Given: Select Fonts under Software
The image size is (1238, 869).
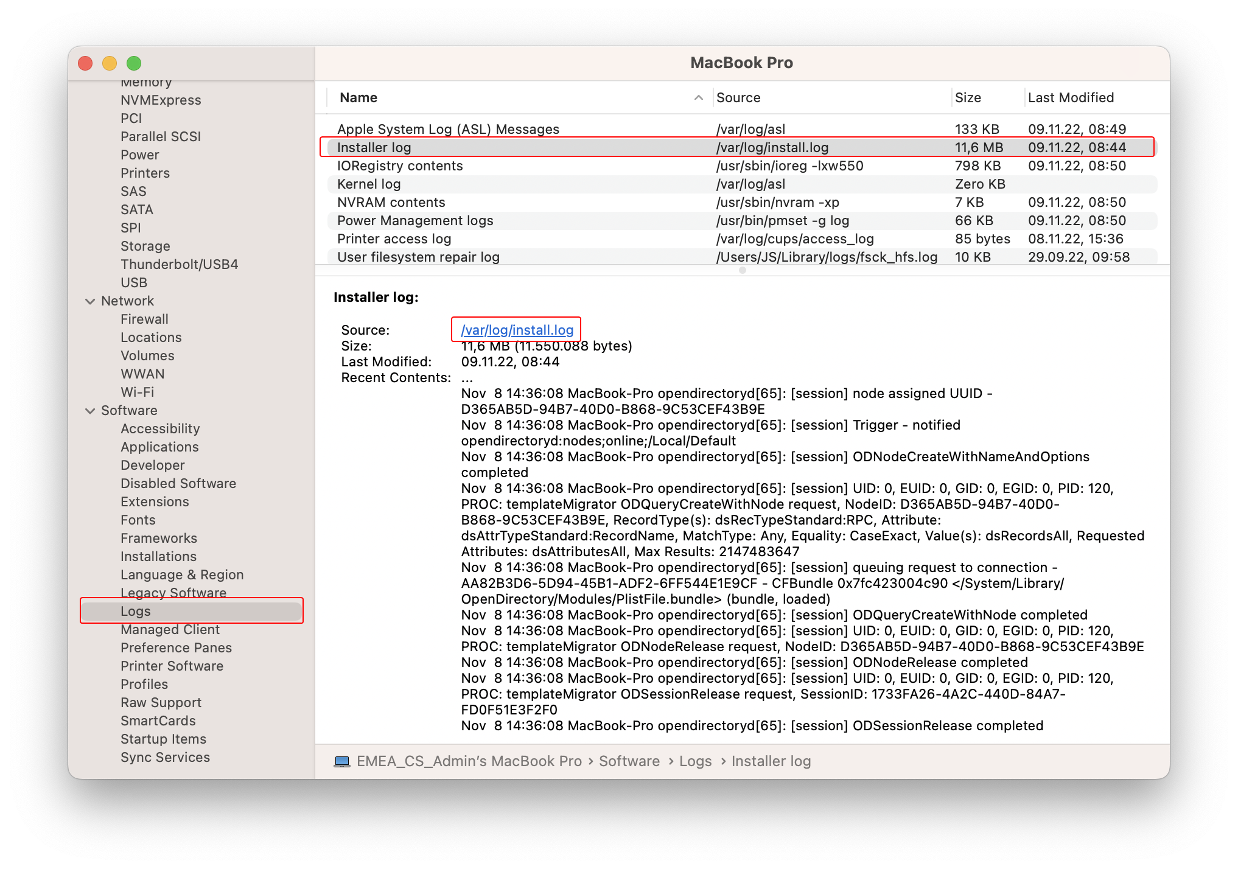Looking at the screenshot, I should coord(138,520).
